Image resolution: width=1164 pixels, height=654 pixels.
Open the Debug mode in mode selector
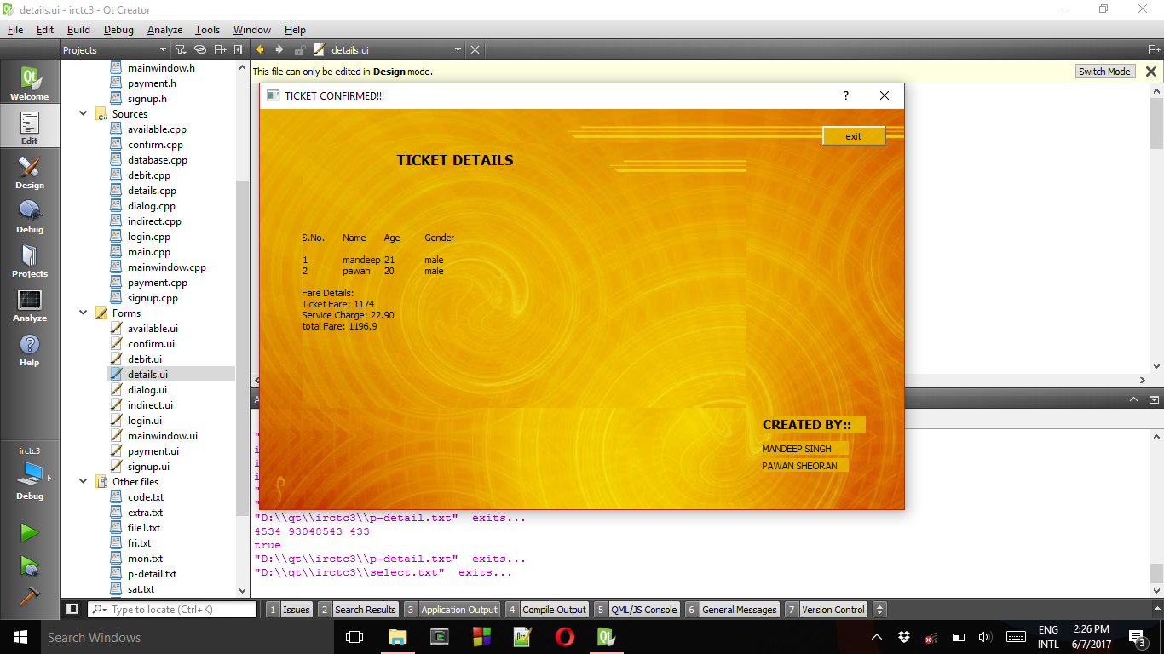30,216
